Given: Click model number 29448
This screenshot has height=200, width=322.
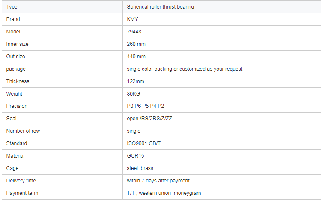Looking at the screenshot, I should (x=134, y=32).
